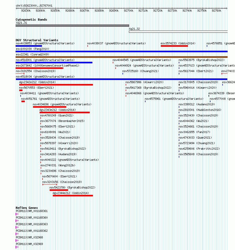Click nsv3399312 (Audano2019) label
The height and width of the screenshot is (250, 235).
pyautogui.click(x=197, y=104)
